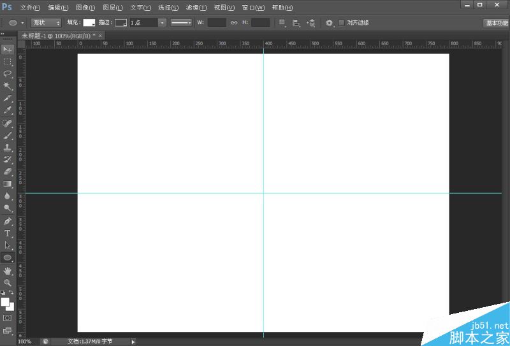Select the Lasso tool
The image size is (510, 346).
8,74
